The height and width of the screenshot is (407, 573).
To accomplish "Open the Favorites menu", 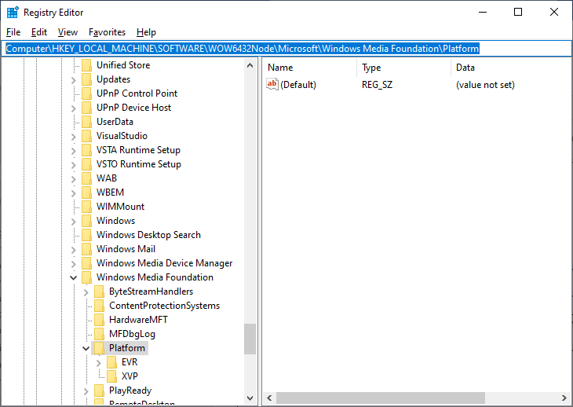I will click(x=107, y=32).
